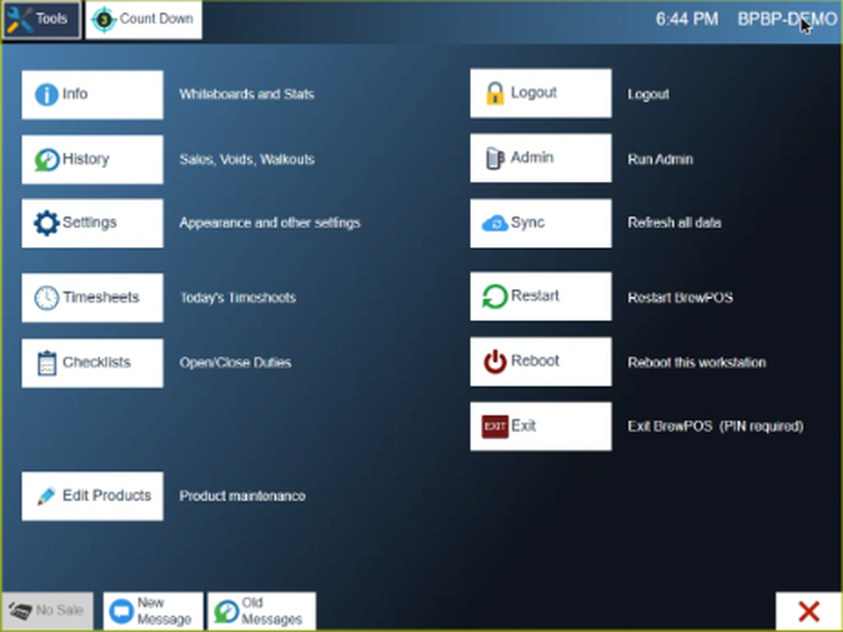This screenshot has width=843, height=632.
Task: Click the Logout padlock icon
Action: (x=495, y=93)
